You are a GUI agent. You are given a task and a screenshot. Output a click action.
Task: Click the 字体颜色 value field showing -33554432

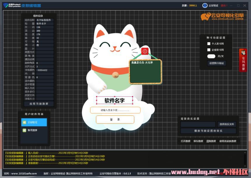(x=45, y=70)
